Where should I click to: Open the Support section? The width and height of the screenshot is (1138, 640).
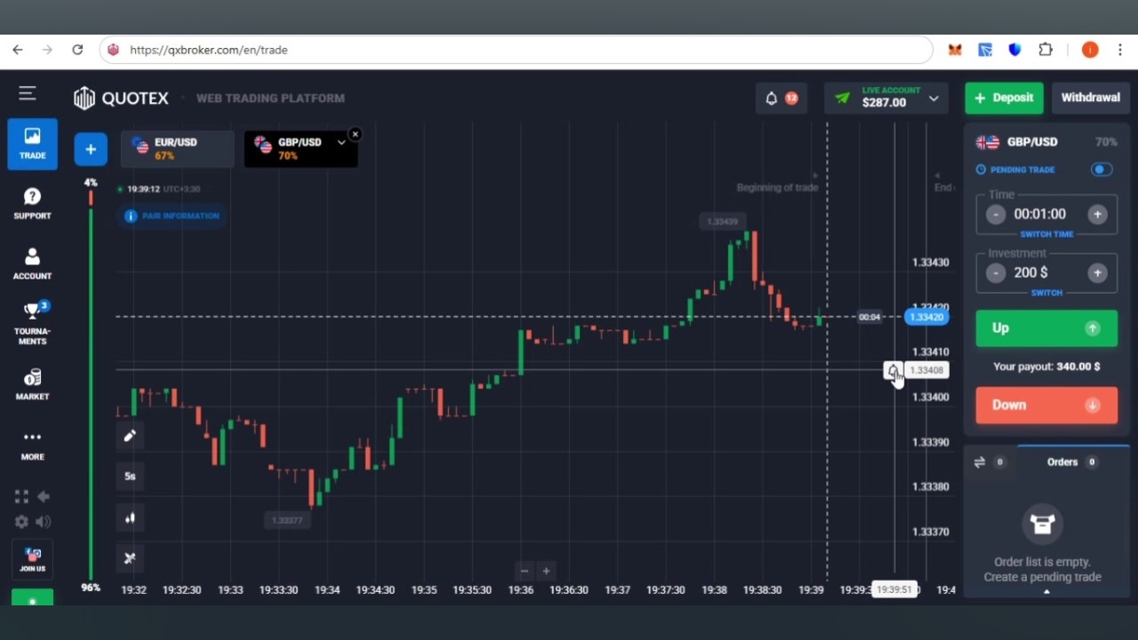click(32, 203)
